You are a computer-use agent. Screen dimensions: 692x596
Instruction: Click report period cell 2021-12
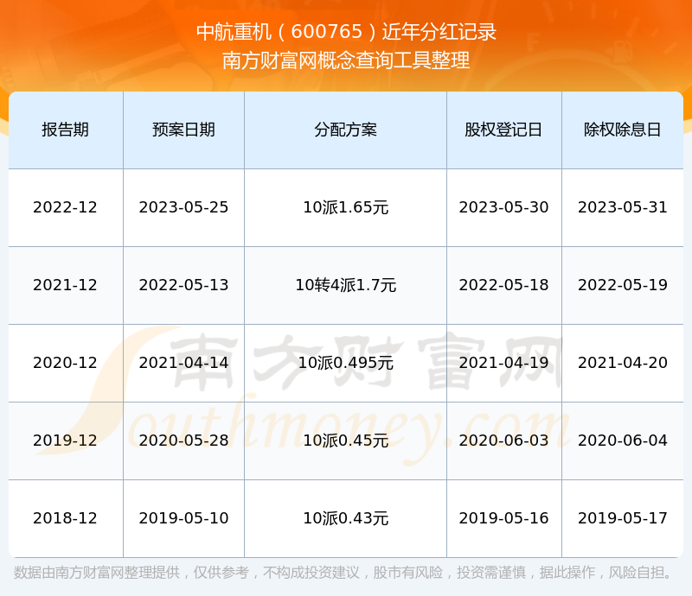tap(66, 285)
